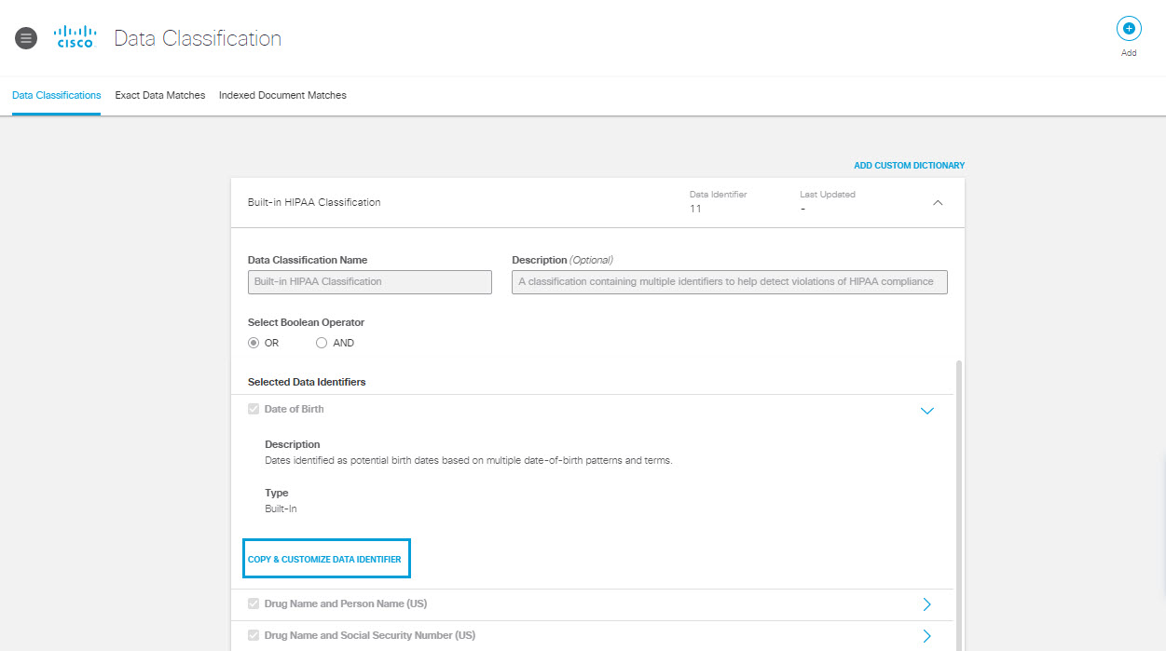The width and height of the screenshot is (1166, 651).
Task: Click the Cisco logo
Action: (x=75, y=38)
